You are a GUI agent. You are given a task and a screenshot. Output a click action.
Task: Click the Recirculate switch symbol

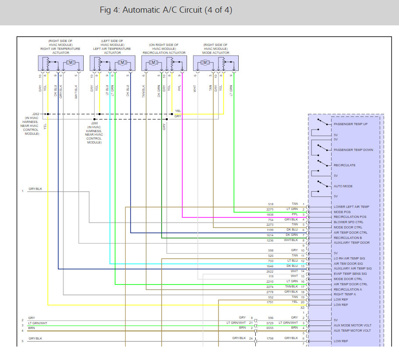click(323, 163)
